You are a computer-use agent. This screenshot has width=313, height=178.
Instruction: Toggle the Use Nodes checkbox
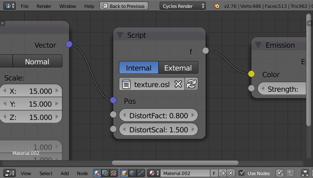pos(242,173)
